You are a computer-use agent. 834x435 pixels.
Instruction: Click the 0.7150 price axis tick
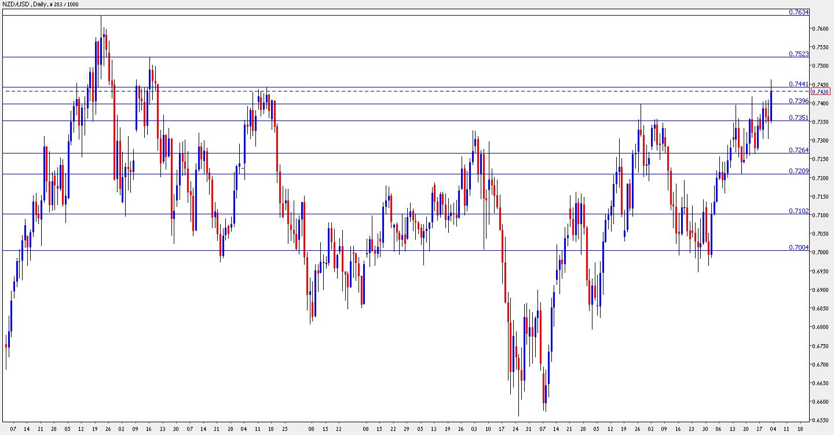(821, 197)
